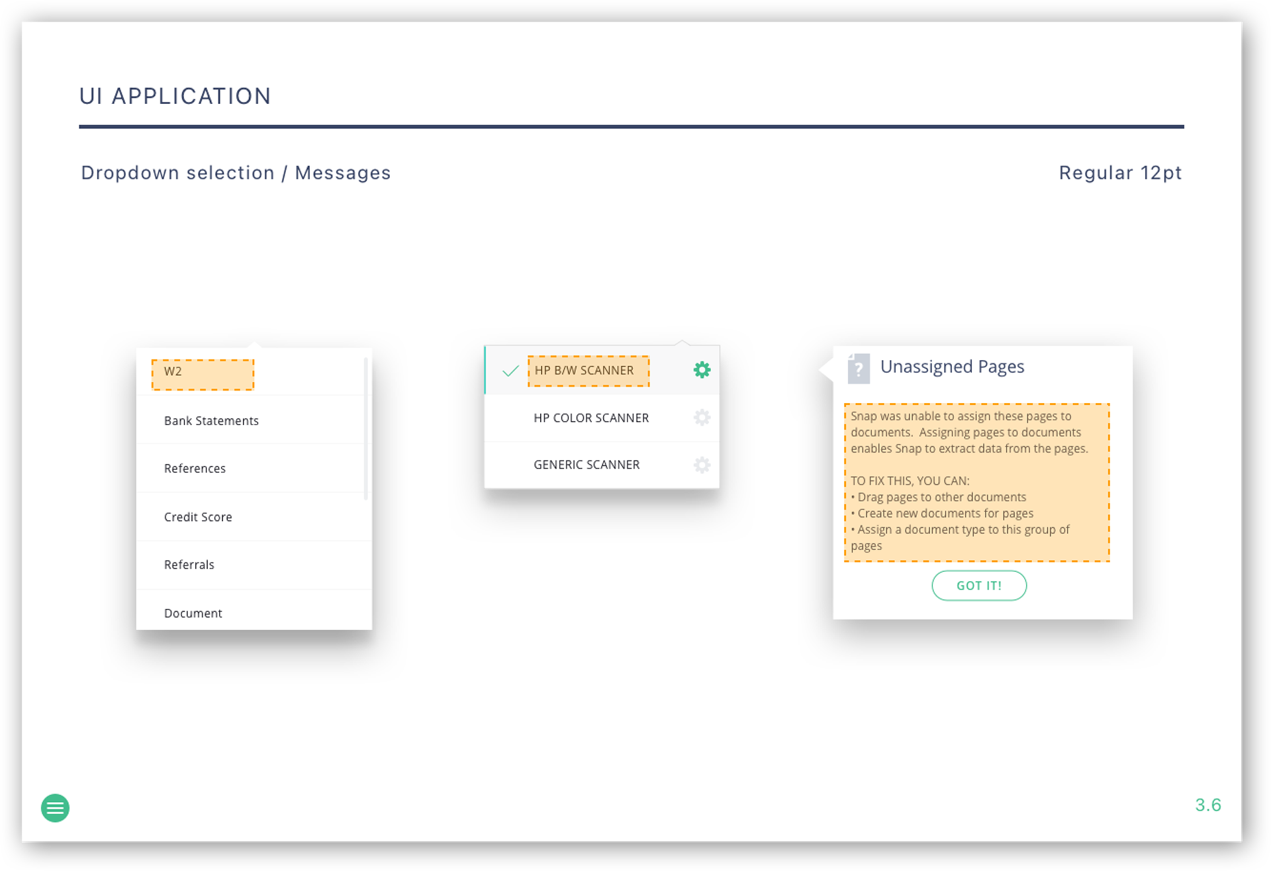Click gear icon beside HP Color Scanner
Viewport: 1271px width, 871px height.
(702, 418)
